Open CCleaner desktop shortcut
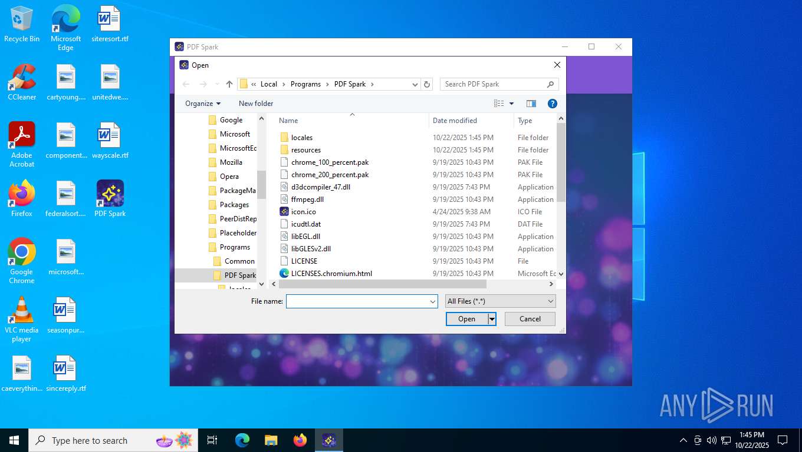This screenshot has width=802, height=452. [x=22, y=82]
